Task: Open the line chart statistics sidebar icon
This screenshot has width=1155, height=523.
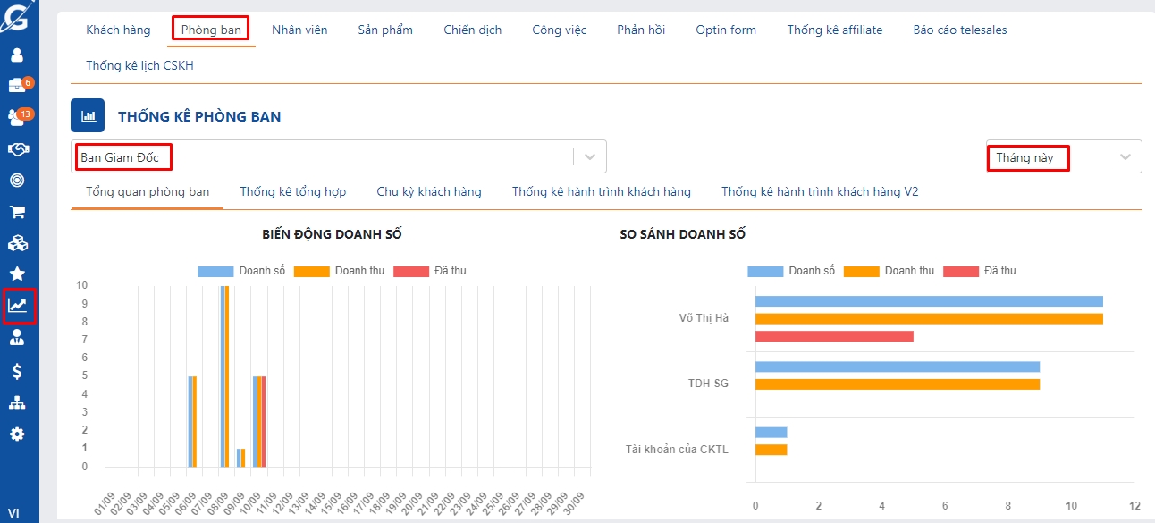Action: coord(18,306)
